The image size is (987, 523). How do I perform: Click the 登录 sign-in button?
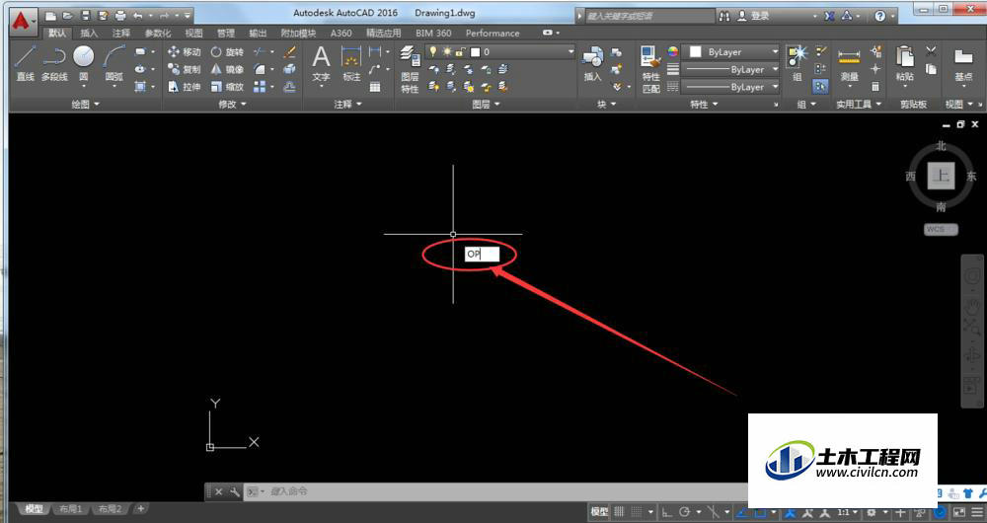755,16
